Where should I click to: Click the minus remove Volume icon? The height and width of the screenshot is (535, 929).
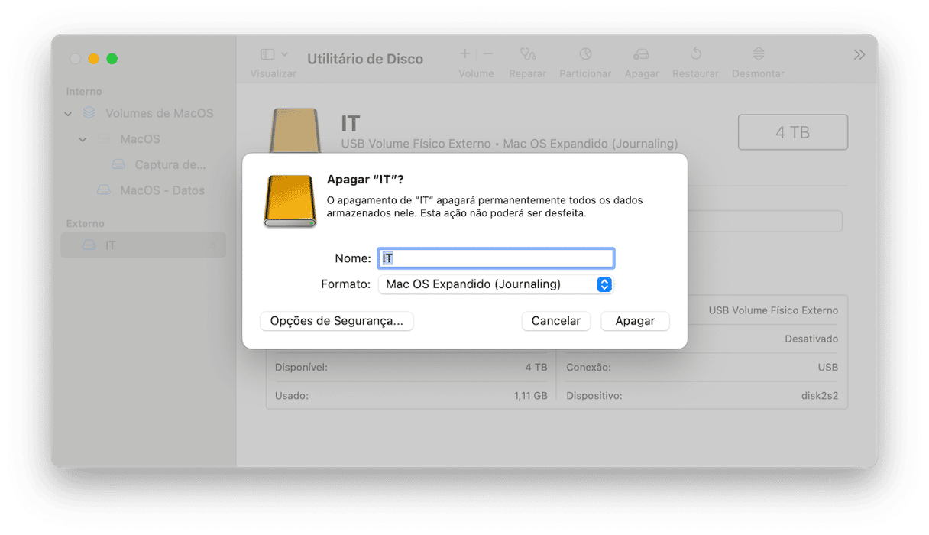(488, 54)
